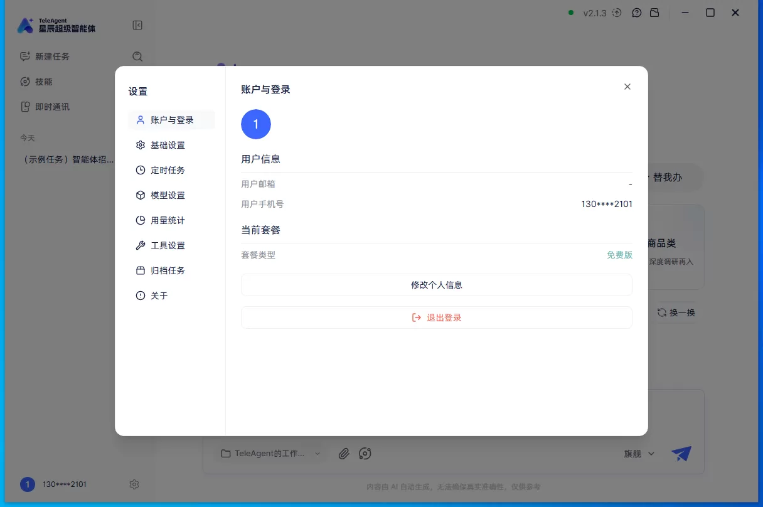This screenshot has height=507, width=763.
Task: Open 关于 settings section
Action: click(171, 296)
